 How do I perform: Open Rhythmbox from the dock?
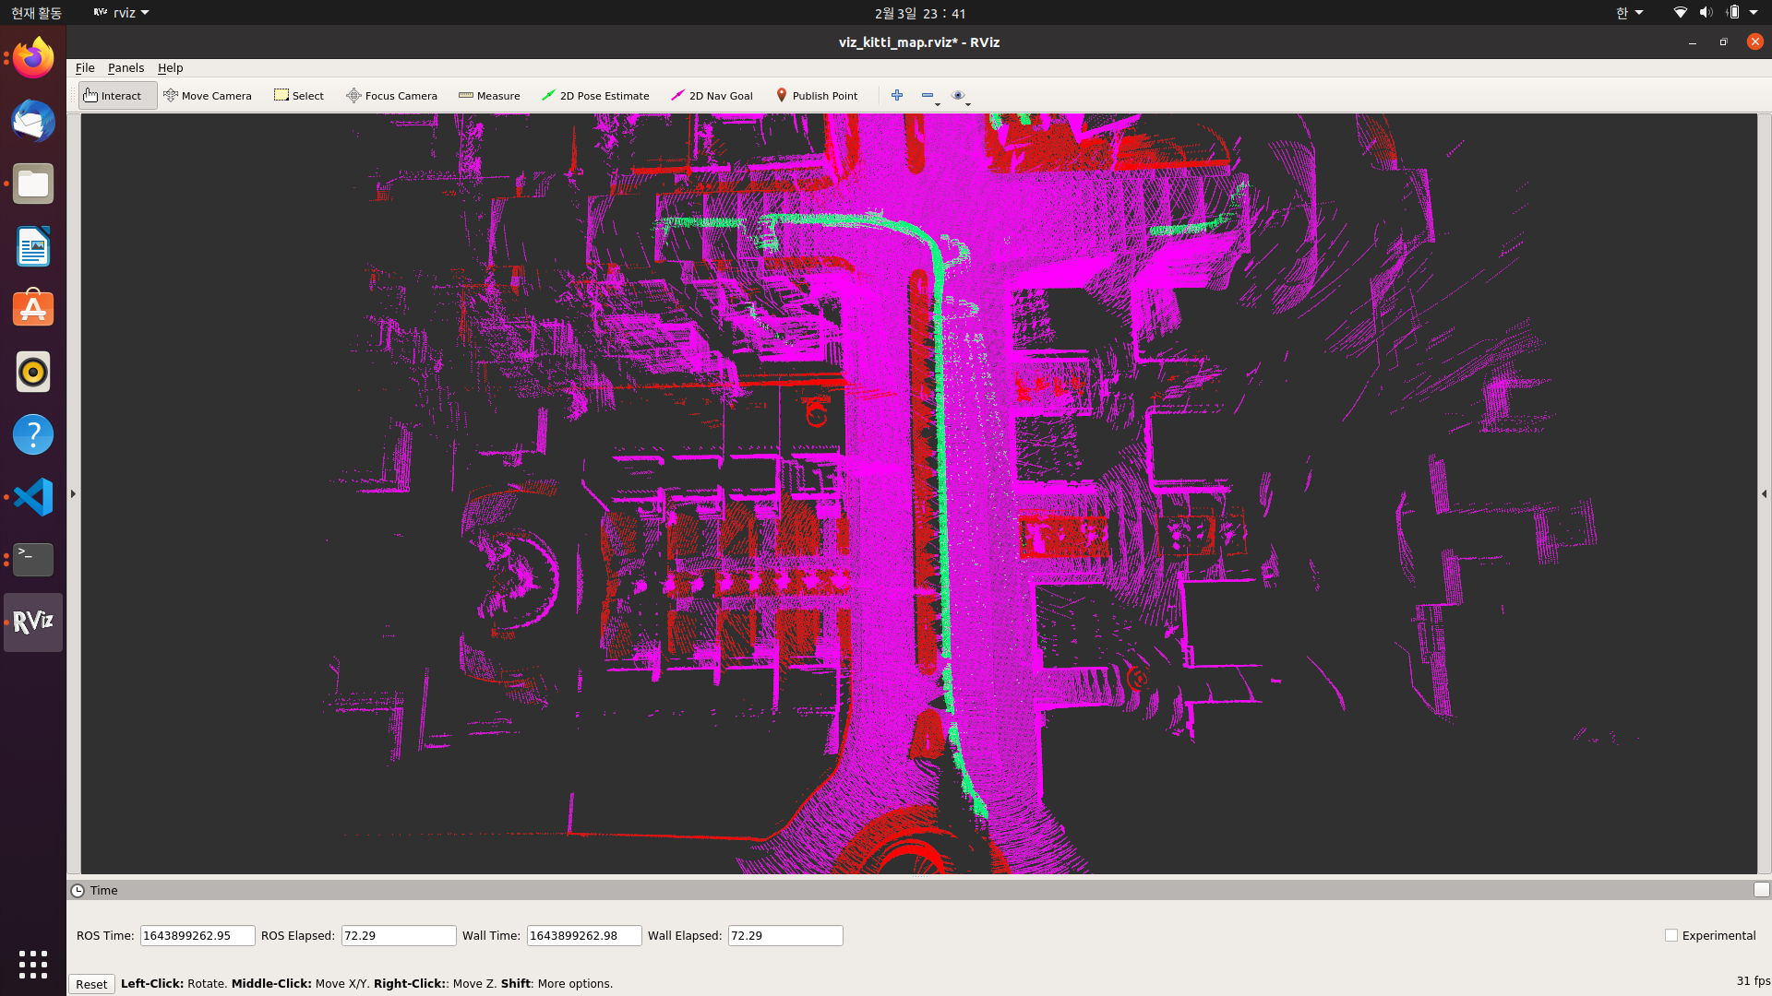coord(33,372)
